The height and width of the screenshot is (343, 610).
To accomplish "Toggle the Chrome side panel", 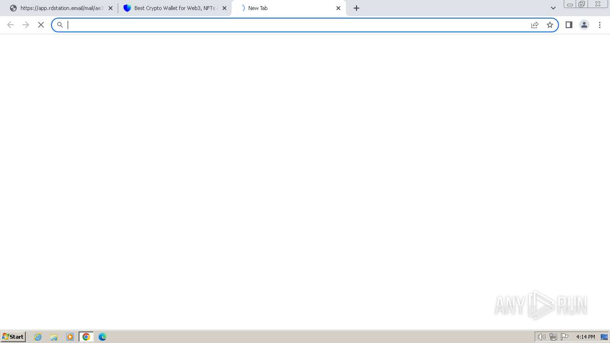I will (x=569, y=25).
